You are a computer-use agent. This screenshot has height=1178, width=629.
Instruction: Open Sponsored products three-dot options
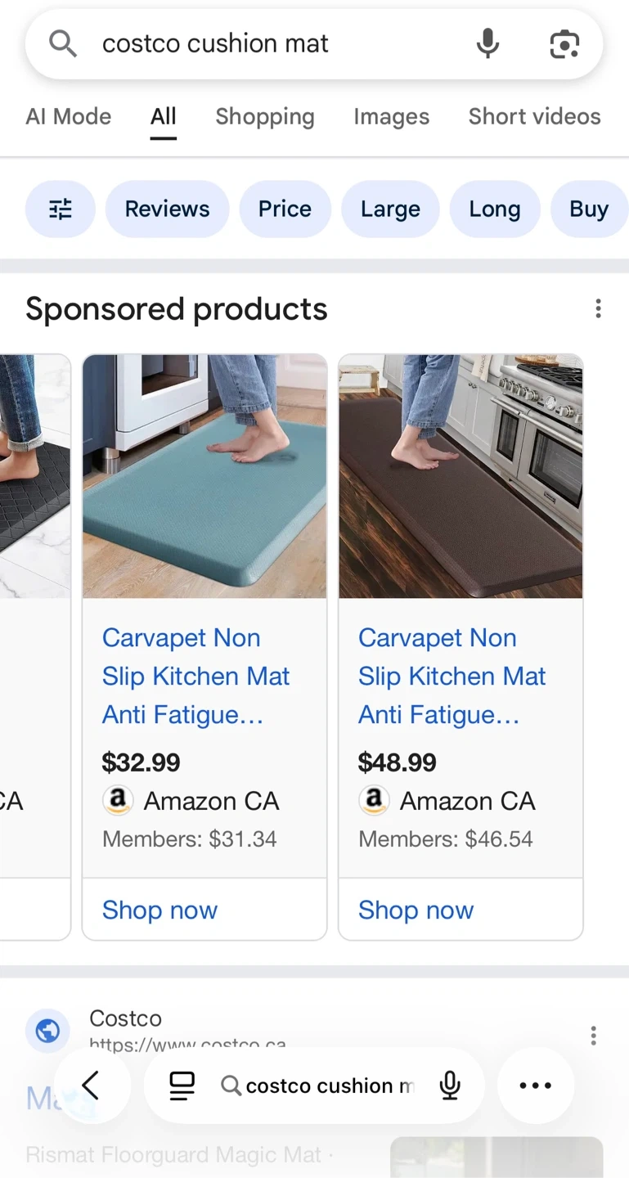coord(598,308)
